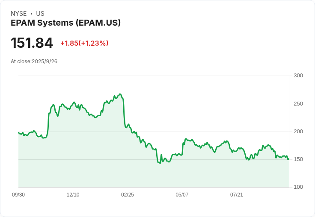Click the 151.84 current price
The image size is (315, 217).
32,43
